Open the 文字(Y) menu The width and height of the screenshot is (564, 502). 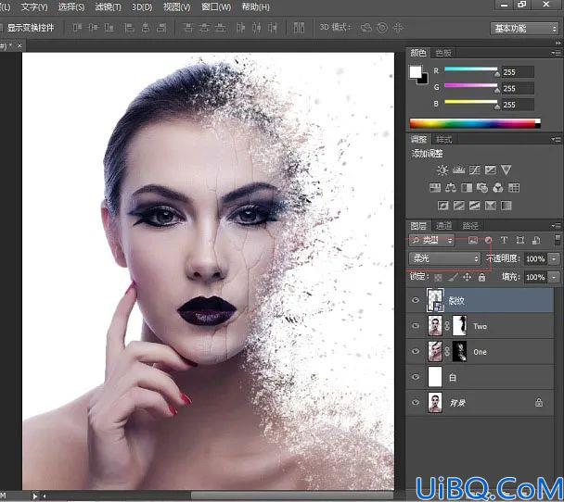(x=34, y=6)
